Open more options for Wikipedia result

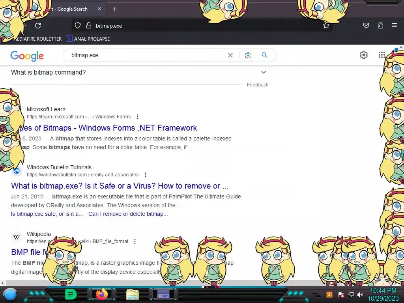click(135, 241)
